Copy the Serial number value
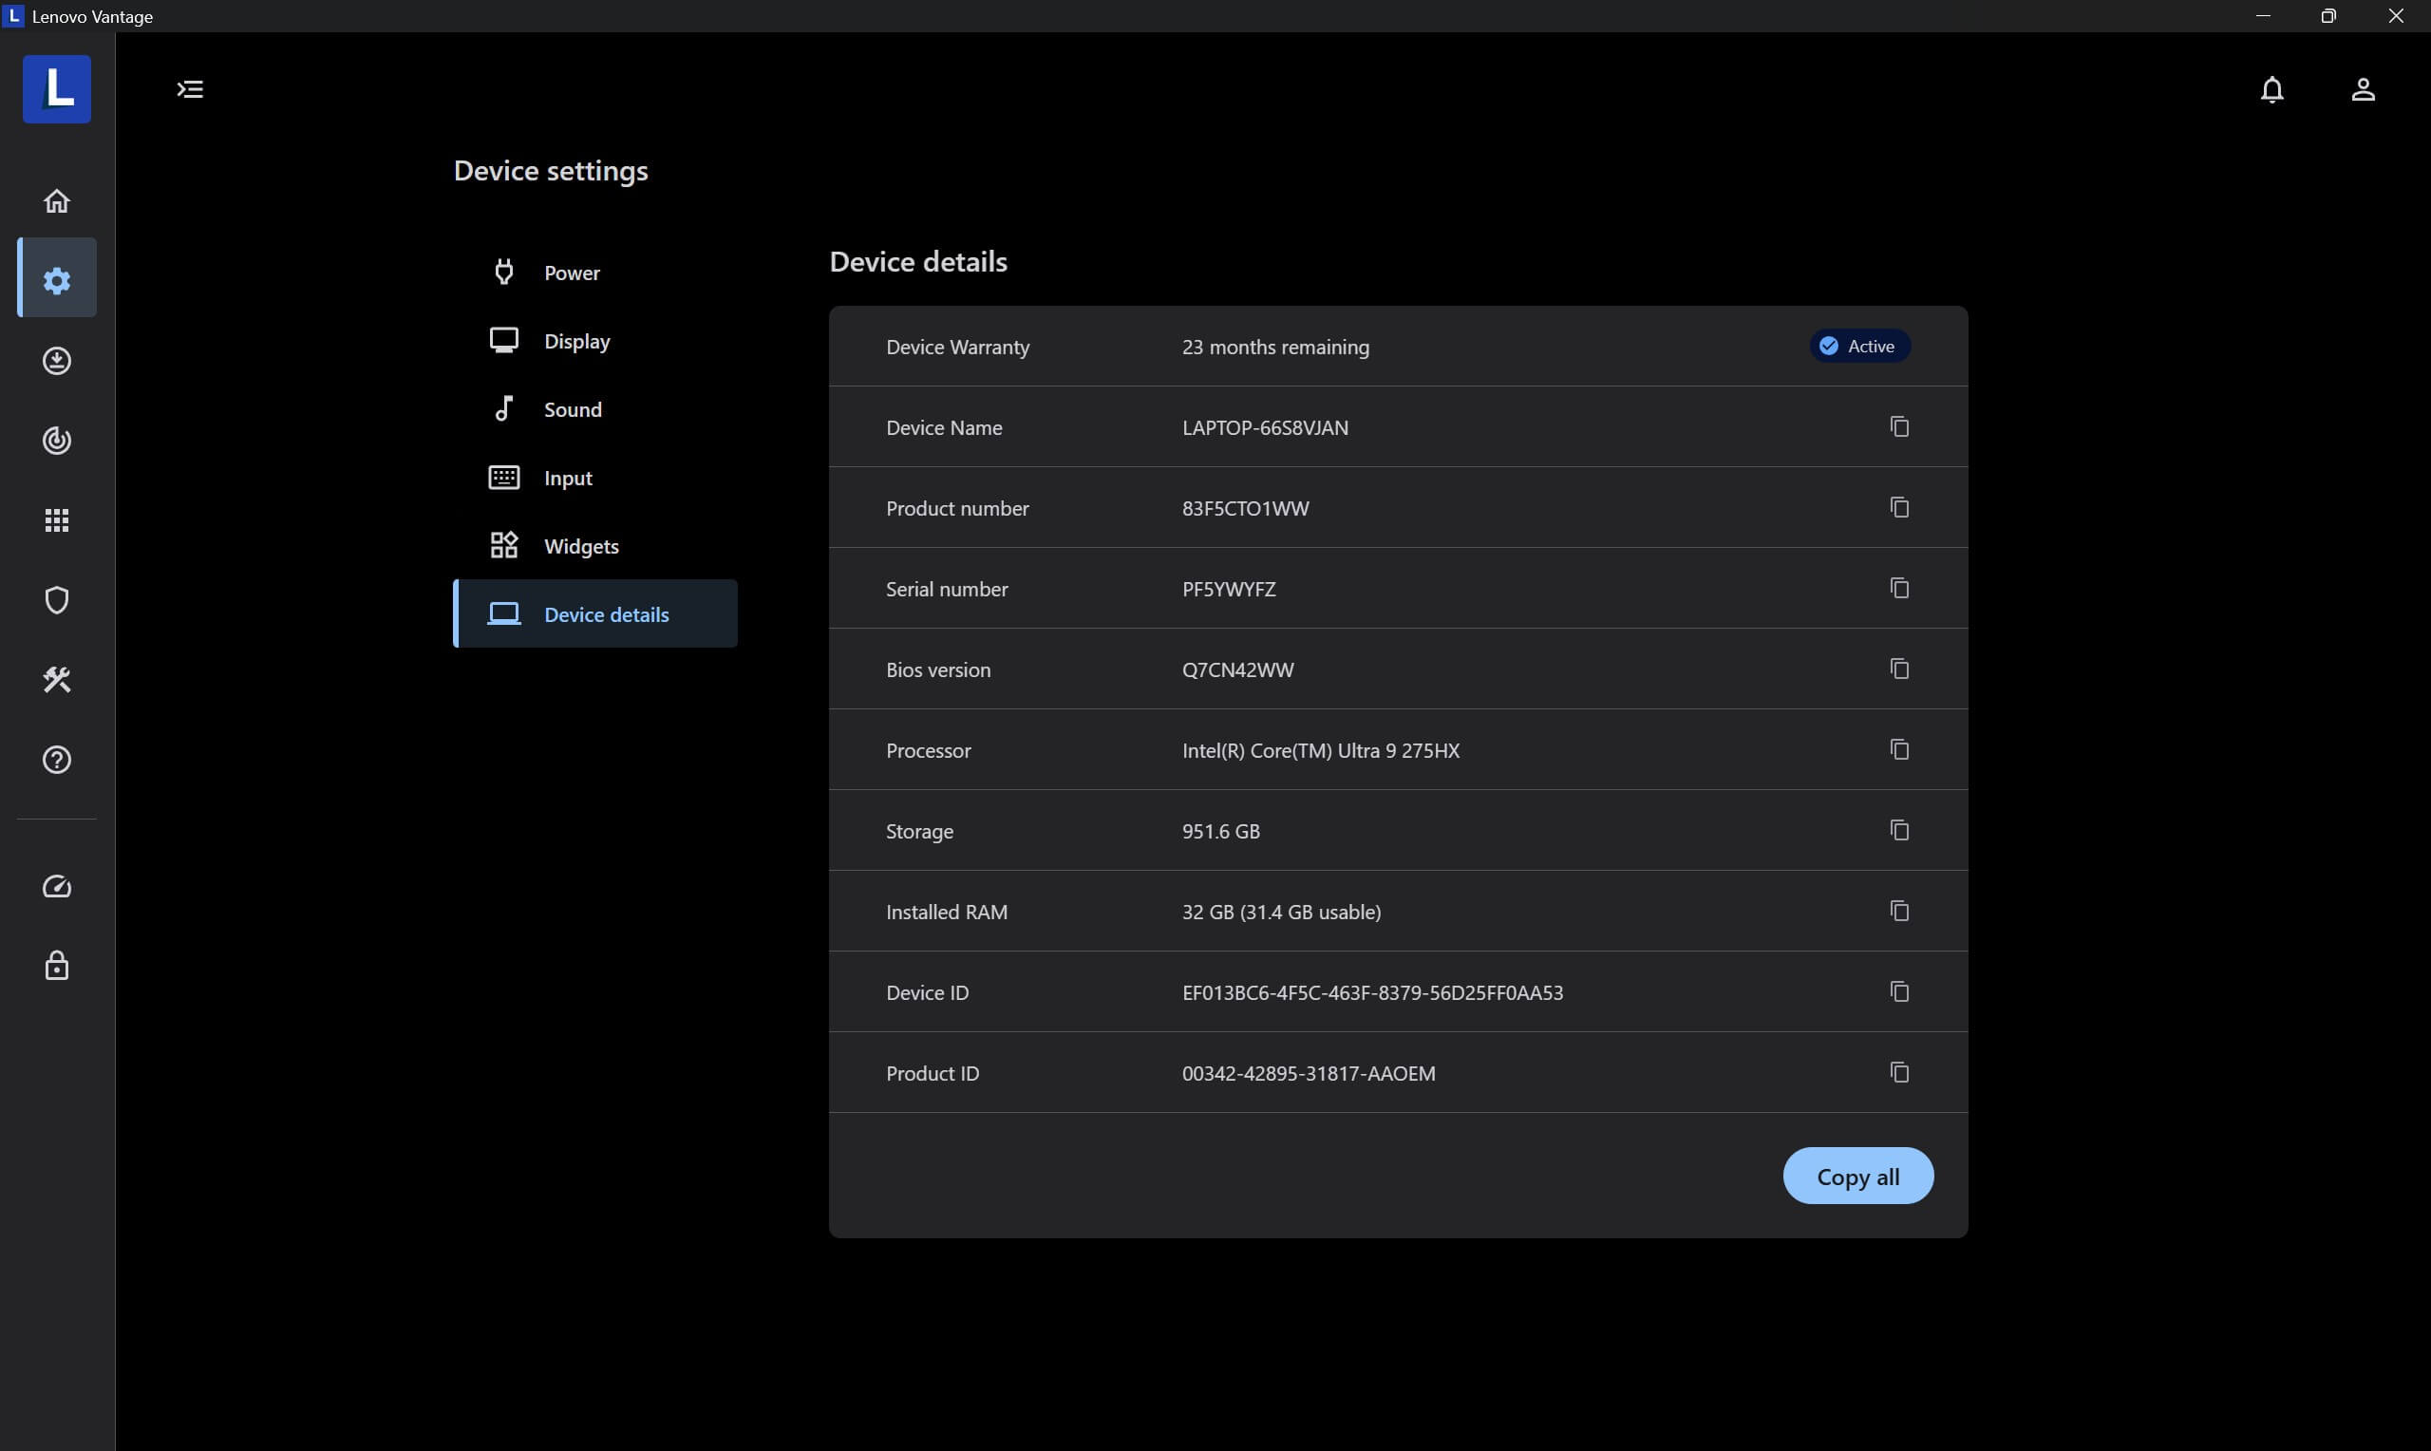The width and height of the screenshot is (2431, 1451). click(x=1898, y=588)
